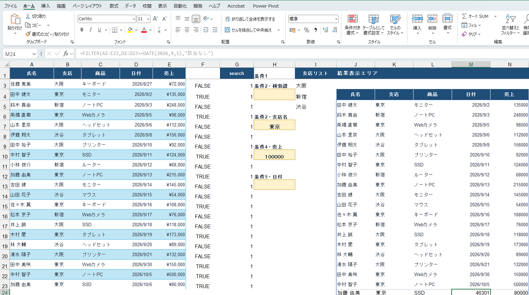529x295 pixels.
Task: Click the borders grid icon
Action: 115,30
